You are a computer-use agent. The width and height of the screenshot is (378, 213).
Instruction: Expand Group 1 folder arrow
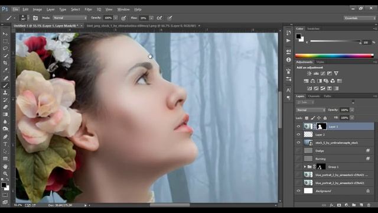(305, 167)
